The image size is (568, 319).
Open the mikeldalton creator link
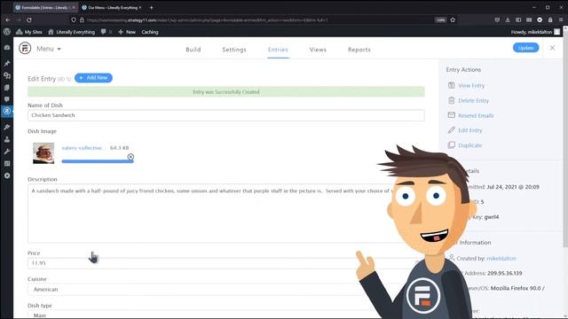coord(501,258)
